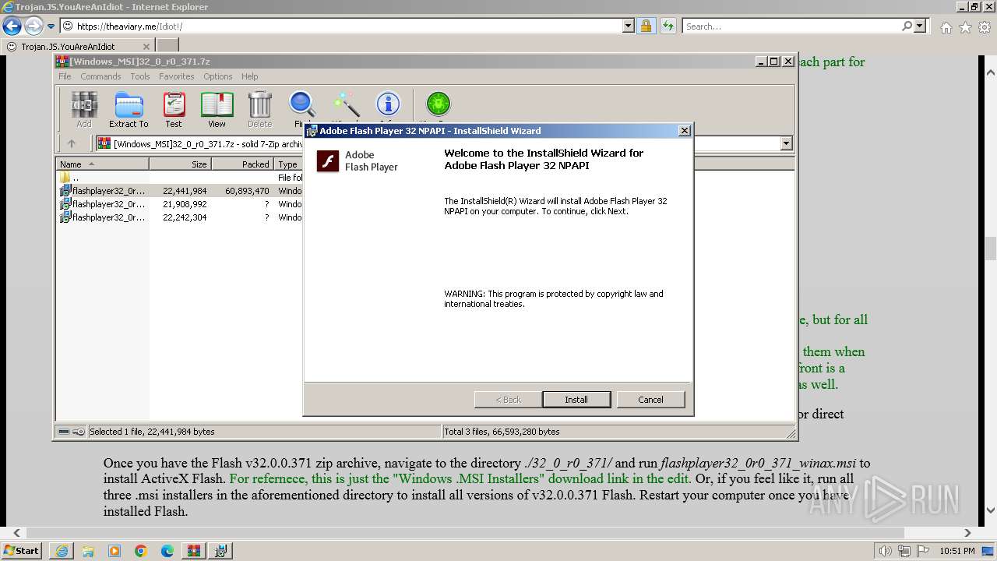
Task: Select the parent folder '..' row
Action: [x=180, y=177]
